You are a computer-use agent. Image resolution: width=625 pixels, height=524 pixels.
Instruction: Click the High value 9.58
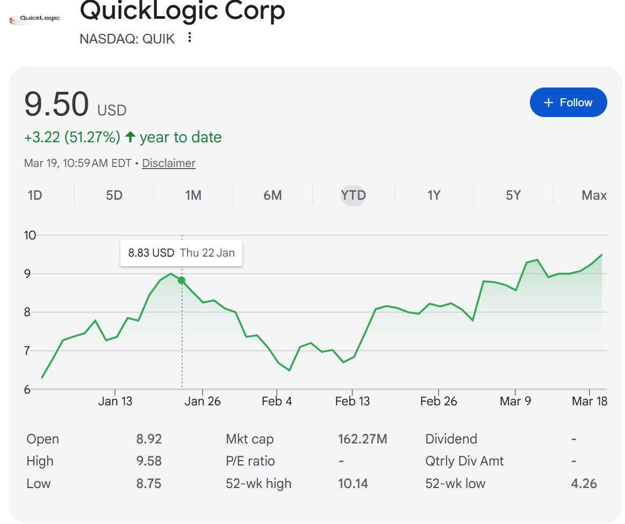point(149,461)
